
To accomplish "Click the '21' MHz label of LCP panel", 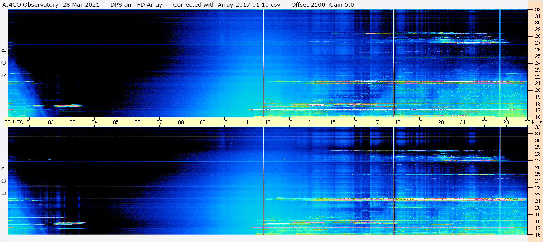I will click(x=537, y=201).
